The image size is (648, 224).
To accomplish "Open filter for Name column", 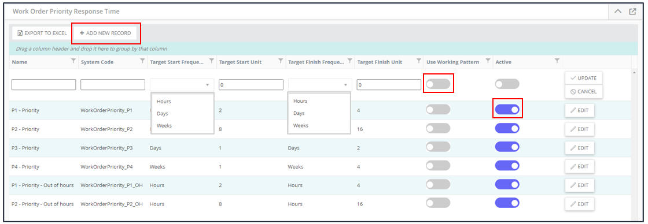I will (73, 61).
